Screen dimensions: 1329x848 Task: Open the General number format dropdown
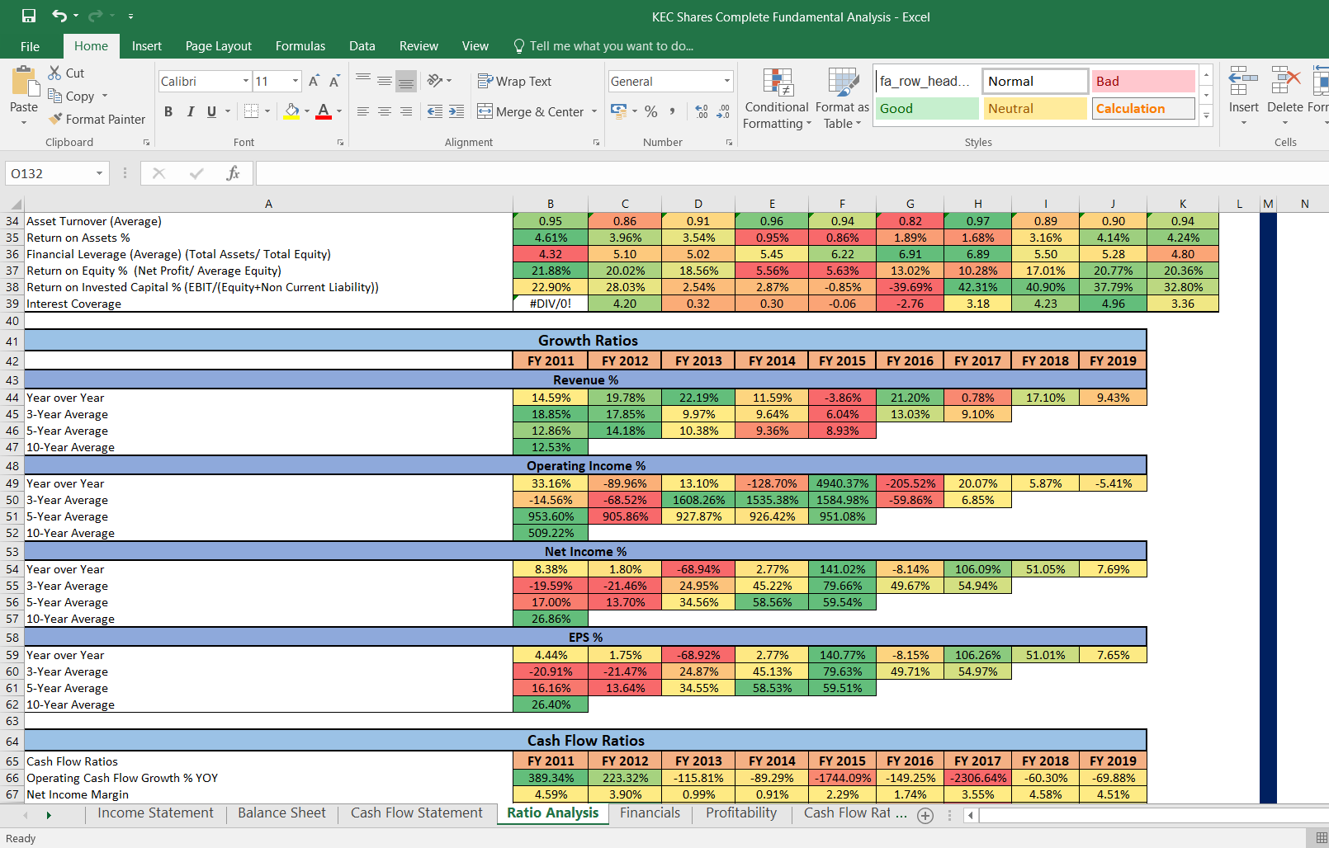726,81
